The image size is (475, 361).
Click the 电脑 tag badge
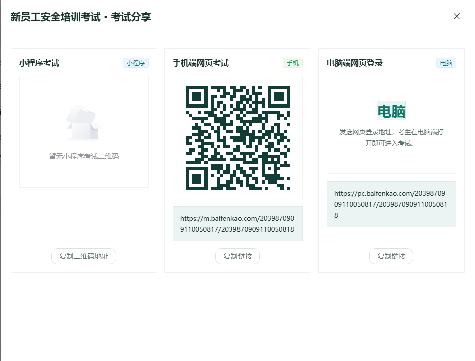(x=446, y=63)
